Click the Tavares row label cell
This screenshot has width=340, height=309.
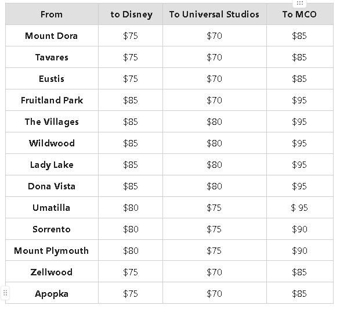(x=52, y=57)
